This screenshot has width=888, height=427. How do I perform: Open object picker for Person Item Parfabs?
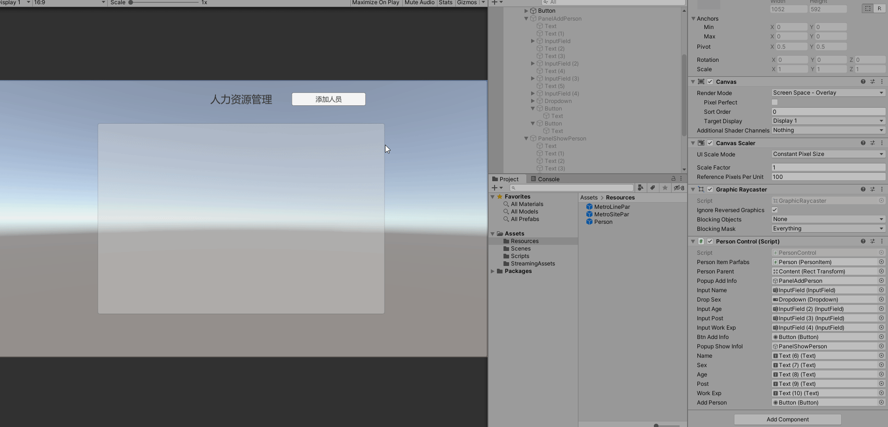point(881,262)
